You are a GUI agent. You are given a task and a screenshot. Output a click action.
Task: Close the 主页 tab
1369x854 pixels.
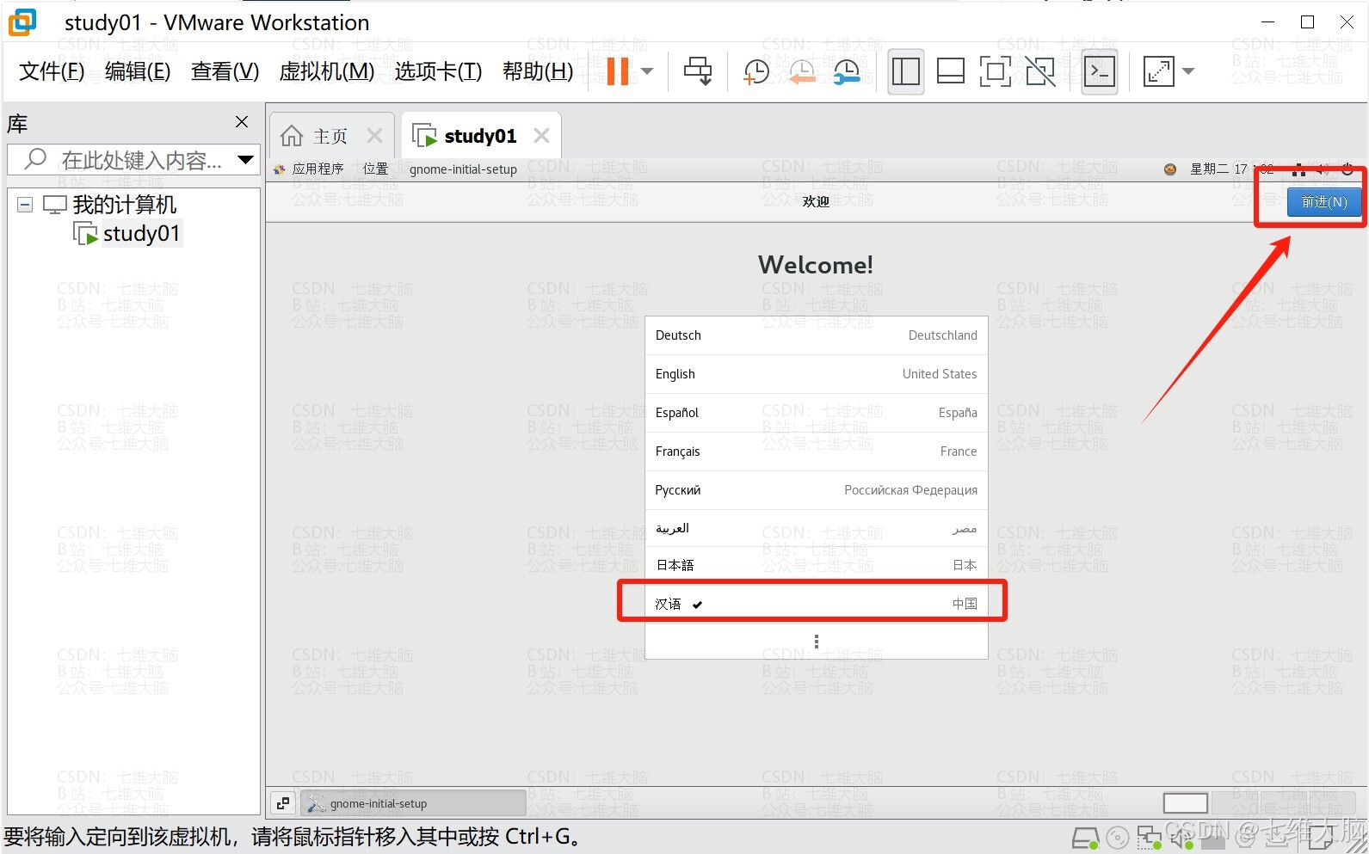pos(374,135)
